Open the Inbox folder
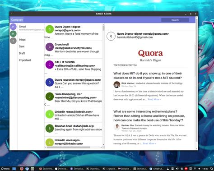The width and height of the screenshot is (214, 171). click(22, 40)
